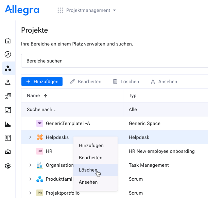Open the settings gear sidebar icon
This screenshot has height=198, width=208.
point(8,166)
